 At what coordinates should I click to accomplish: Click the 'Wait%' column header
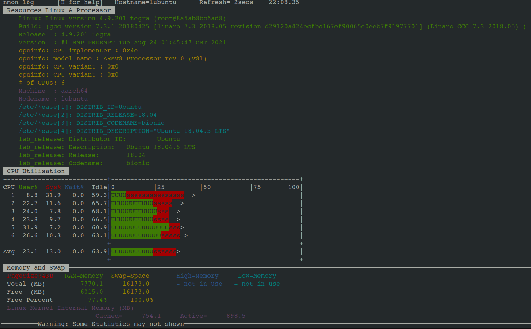point(74,187)
